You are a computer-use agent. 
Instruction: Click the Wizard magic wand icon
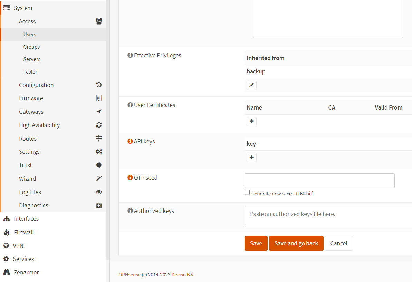coord(99,178)
